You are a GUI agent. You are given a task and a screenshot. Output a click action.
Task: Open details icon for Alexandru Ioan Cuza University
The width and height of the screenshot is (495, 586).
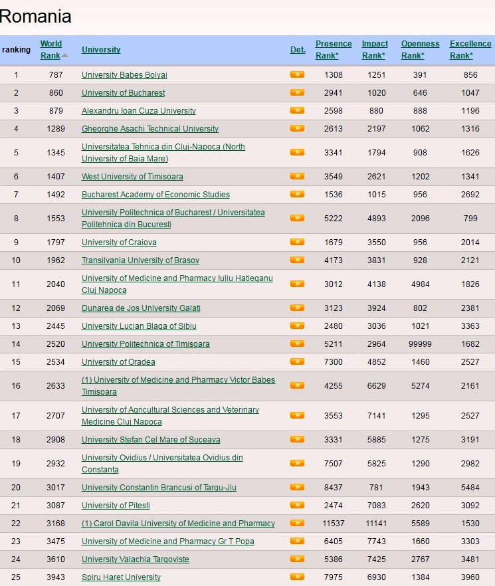coord(297,110)
